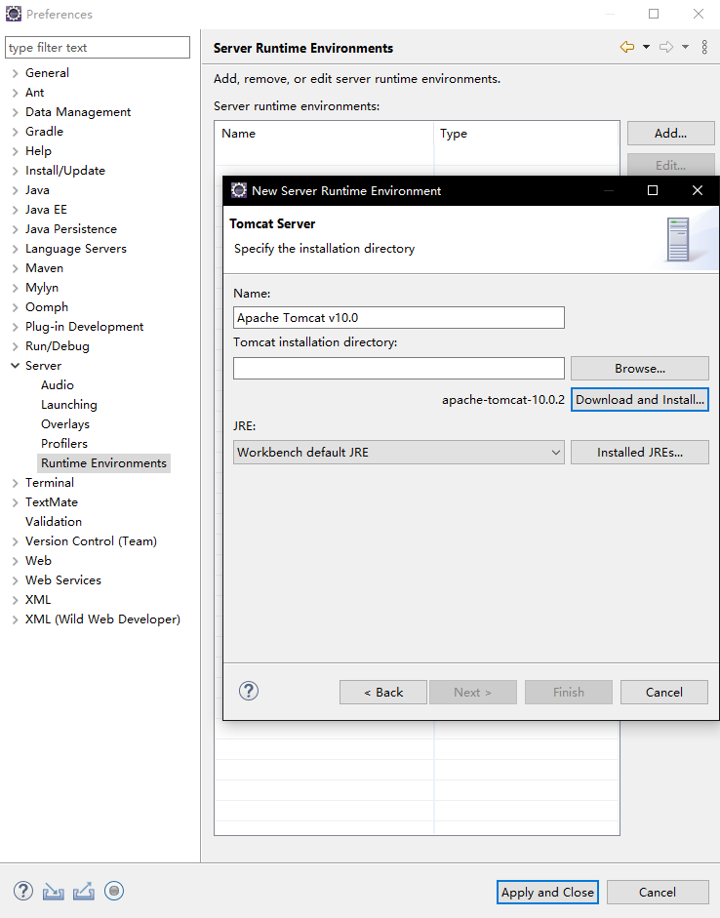Select Runtime Environments under Server
720x918 pixels.
pyautogui.click(x=103, y=463)
